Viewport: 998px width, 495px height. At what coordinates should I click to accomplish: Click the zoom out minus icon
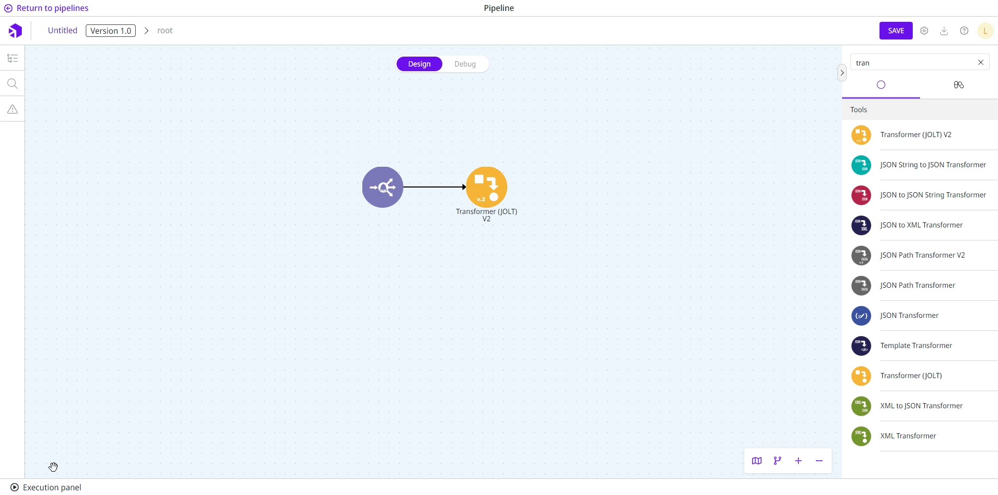[x=819, y=461]
